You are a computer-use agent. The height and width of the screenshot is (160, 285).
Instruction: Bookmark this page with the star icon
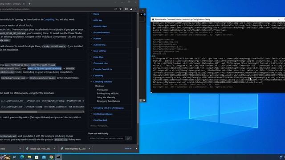[x=120, y=9]
